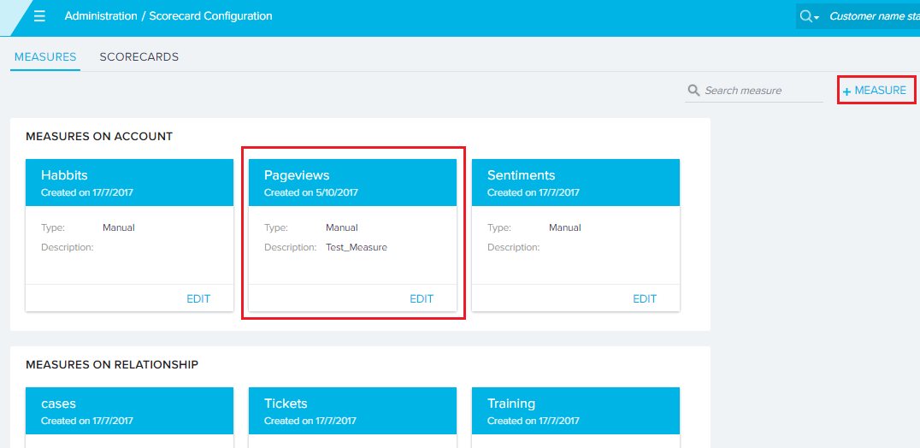Focus the Customer name search field

coord(874,16)
